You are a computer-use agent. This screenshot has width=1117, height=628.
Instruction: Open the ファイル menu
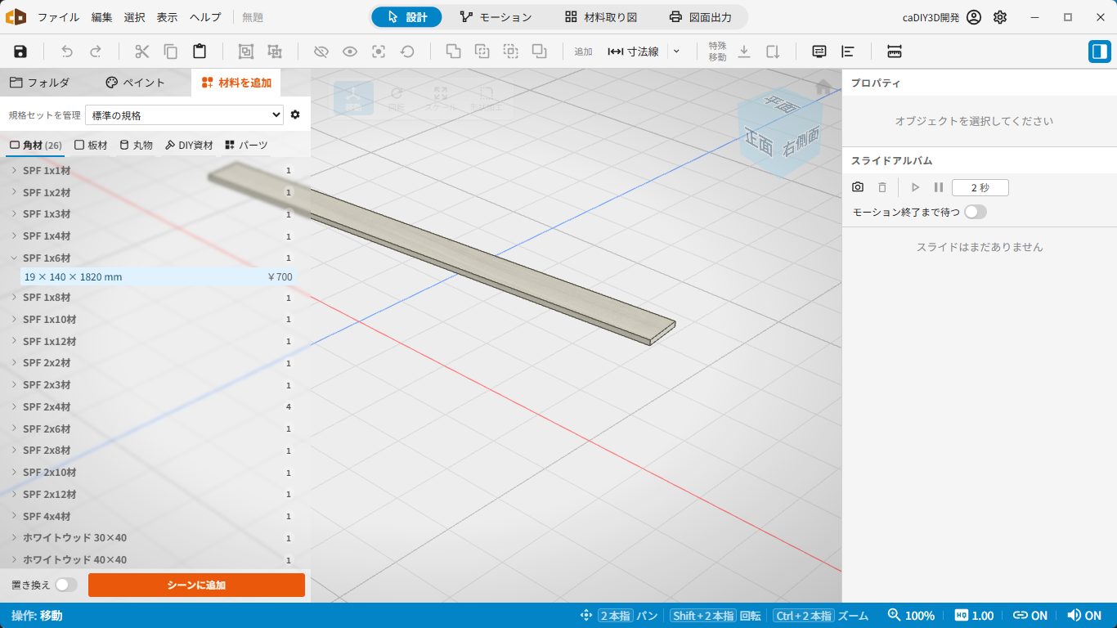59,17
